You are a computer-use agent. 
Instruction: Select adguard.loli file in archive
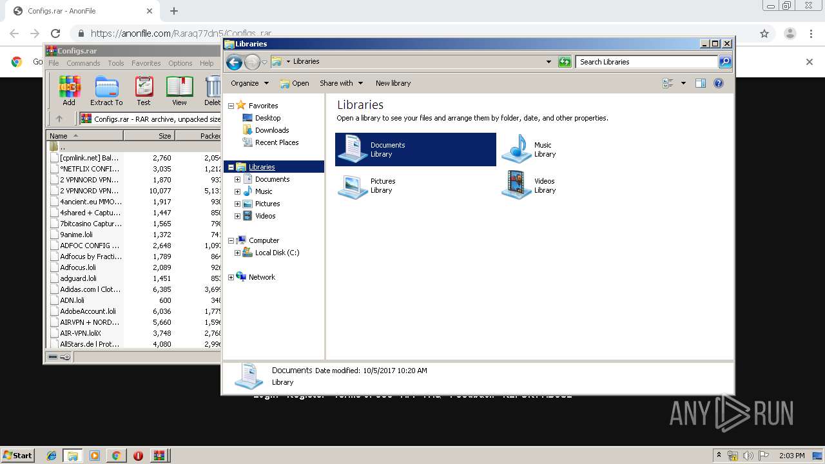78,278
